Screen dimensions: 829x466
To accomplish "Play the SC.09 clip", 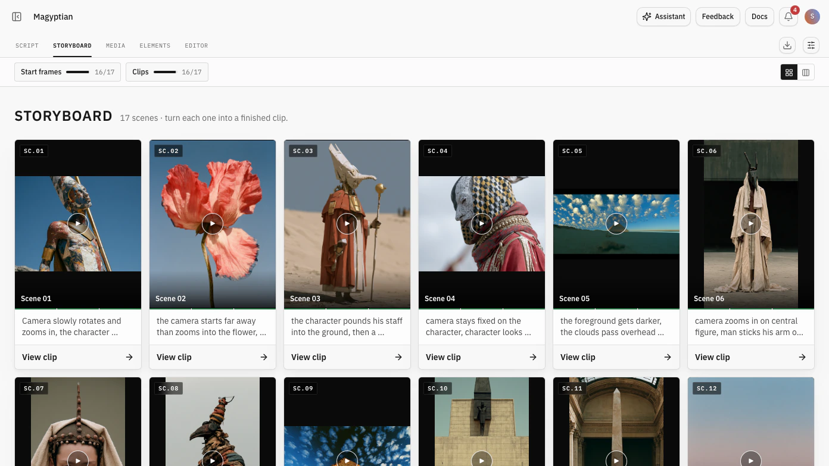I will coord(347,460).
